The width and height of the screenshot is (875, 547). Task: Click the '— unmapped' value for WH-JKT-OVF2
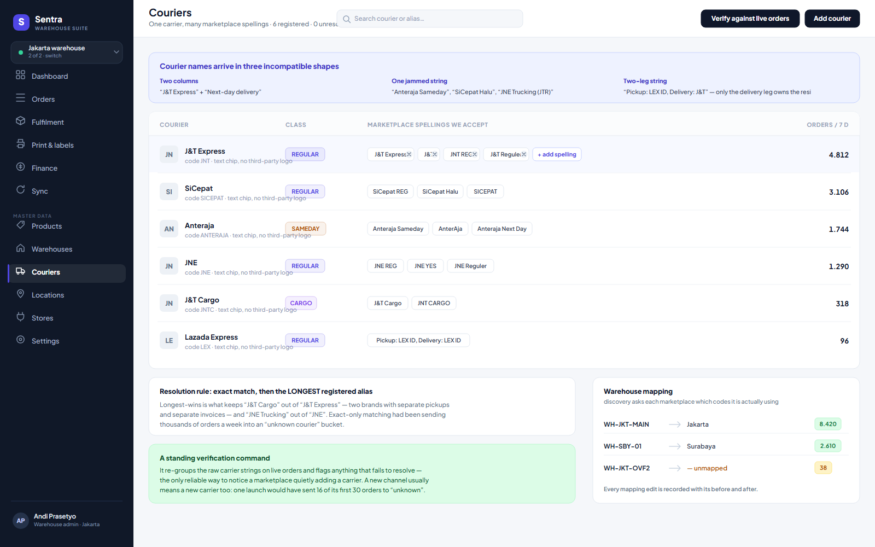(x=707, y=468)
